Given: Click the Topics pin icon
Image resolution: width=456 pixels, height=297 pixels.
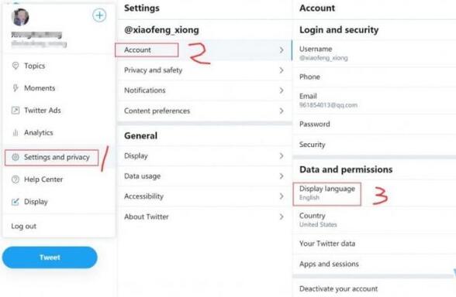Looking at the screenshot, I should click(x=16, y=66).
